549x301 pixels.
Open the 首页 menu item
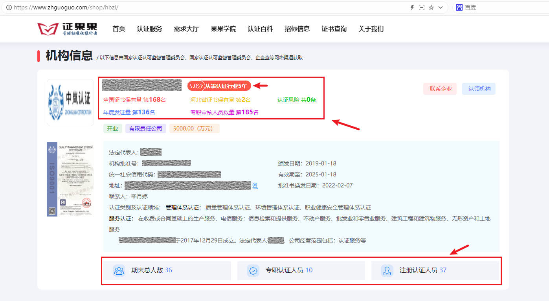[x=119, y=29]
